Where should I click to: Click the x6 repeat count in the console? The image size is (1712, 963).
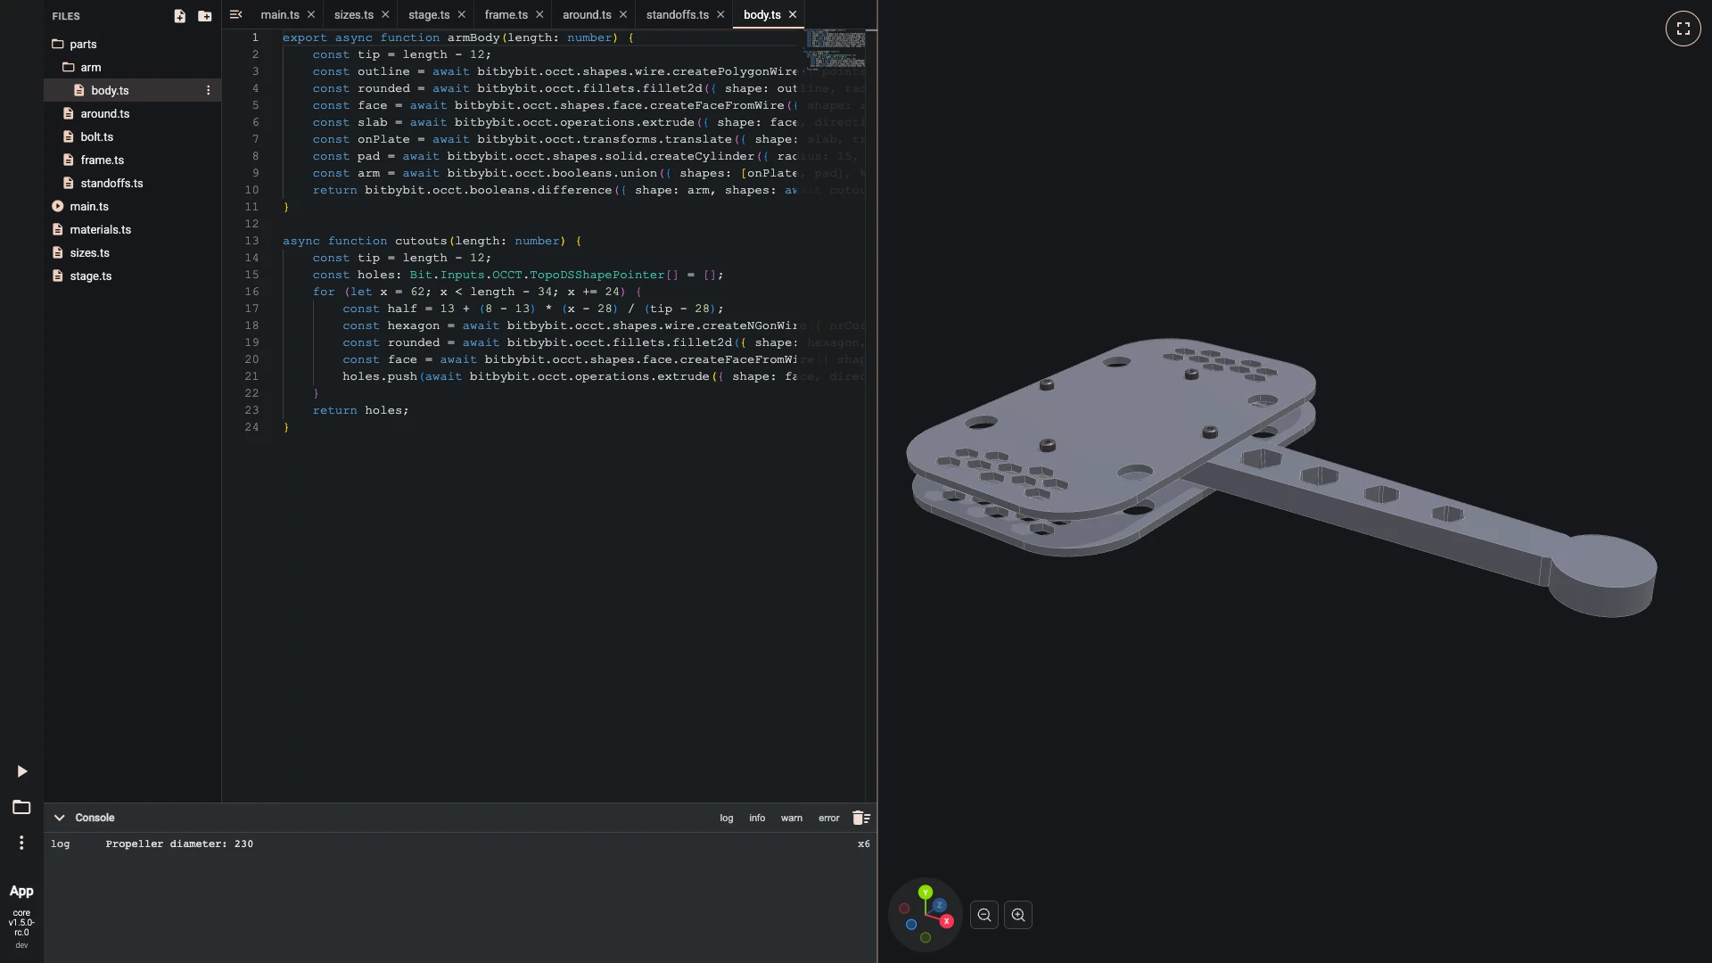pyautogui.click(x=863, y=844)
